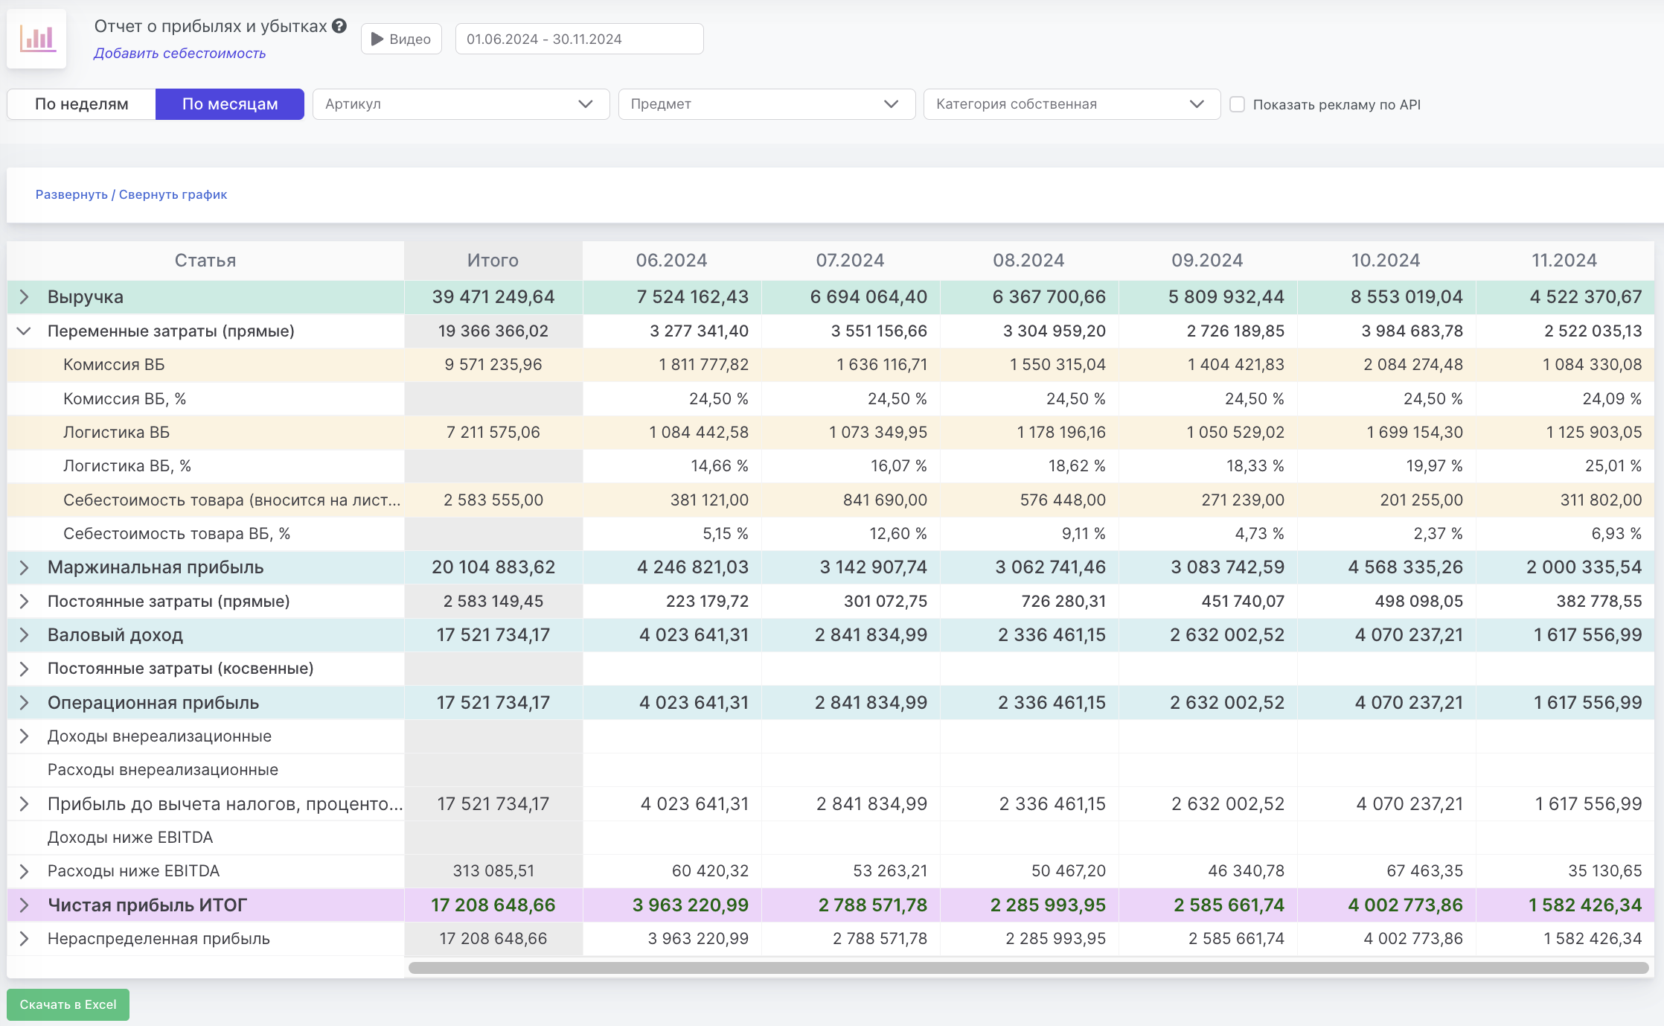Expand the Выручка row chevron
This screenshot has height=1026, width=1664.
tap(24, 297)
